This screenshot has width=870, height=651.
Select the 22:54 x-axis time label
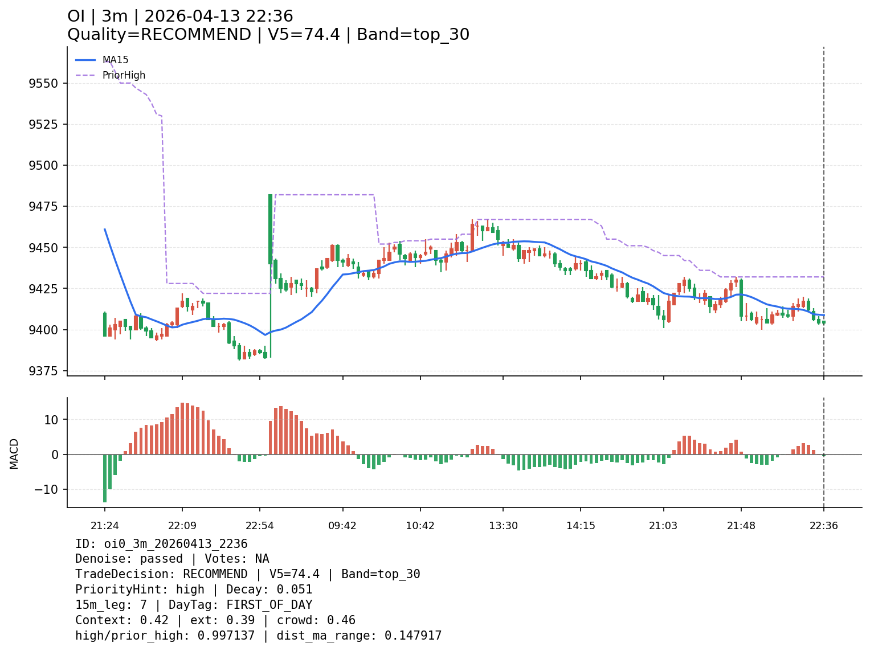coord(260,526)
